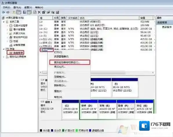The width and height of the screenshot is (173, 137).
Task: Open the 帮助(H) menu in menu bar
Action: [x=39, y=8]
